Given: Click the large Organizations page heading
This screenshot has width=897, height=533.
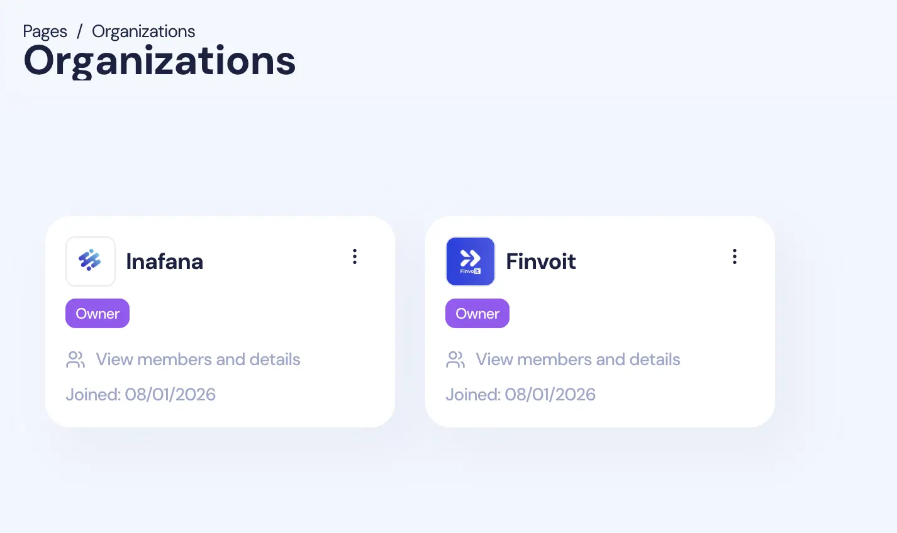Looking at the screenshot, I should 159,62.
